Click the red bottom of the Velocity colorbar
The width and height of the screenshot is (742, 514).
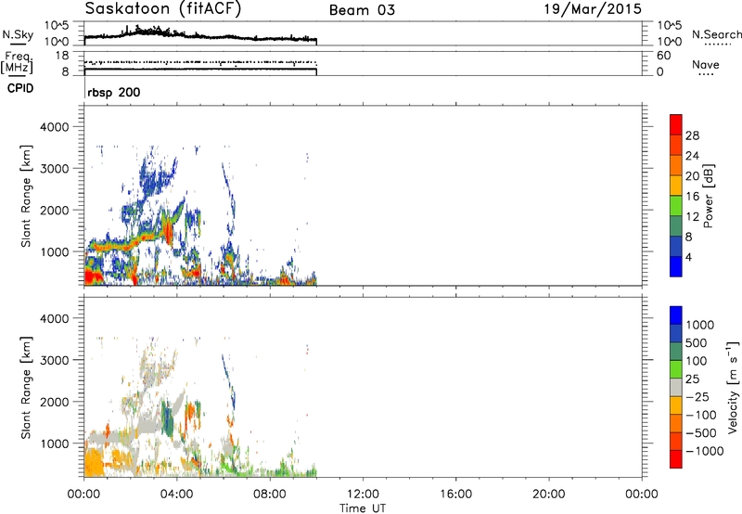coord(676,459)
